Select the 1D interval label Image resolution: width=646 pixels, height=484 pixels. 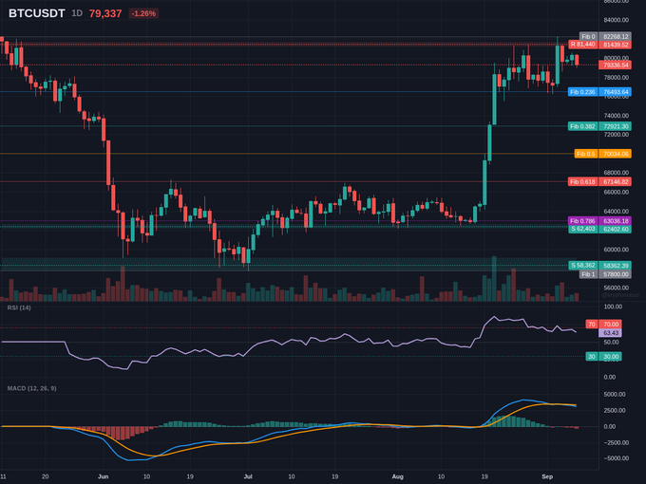[x=77, y=13]
